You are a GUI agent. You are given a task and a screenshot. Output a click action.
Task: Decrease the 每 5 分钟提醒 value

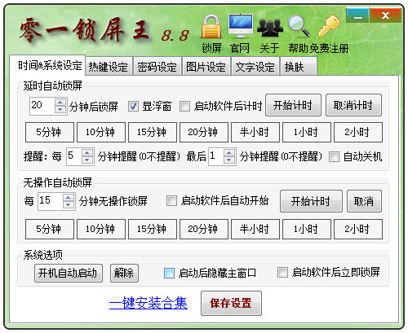87,160
